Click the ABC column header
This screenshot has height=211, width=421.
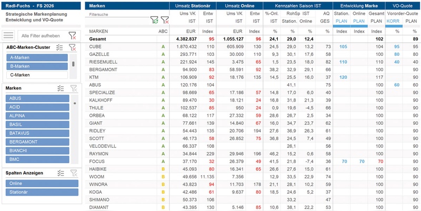coord(163,32)
